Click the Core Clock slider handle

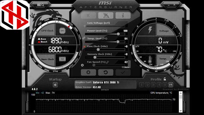[x=98, y=50]
